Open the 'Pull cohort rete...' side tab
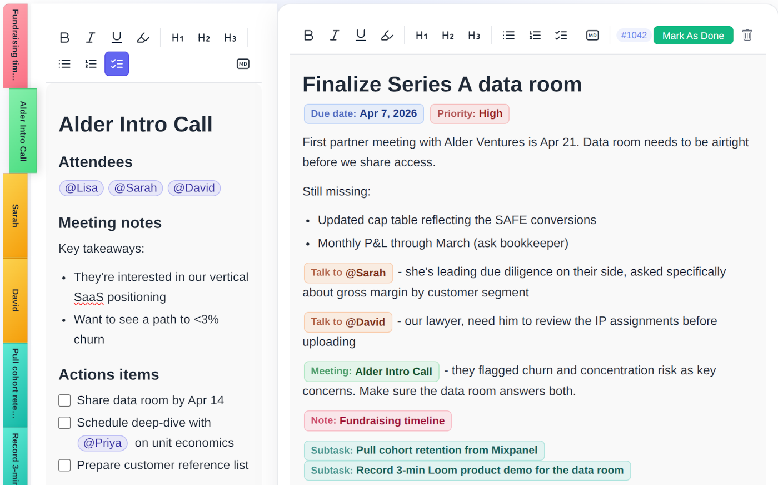The image size is (778, 485). [x=15, y=385]
